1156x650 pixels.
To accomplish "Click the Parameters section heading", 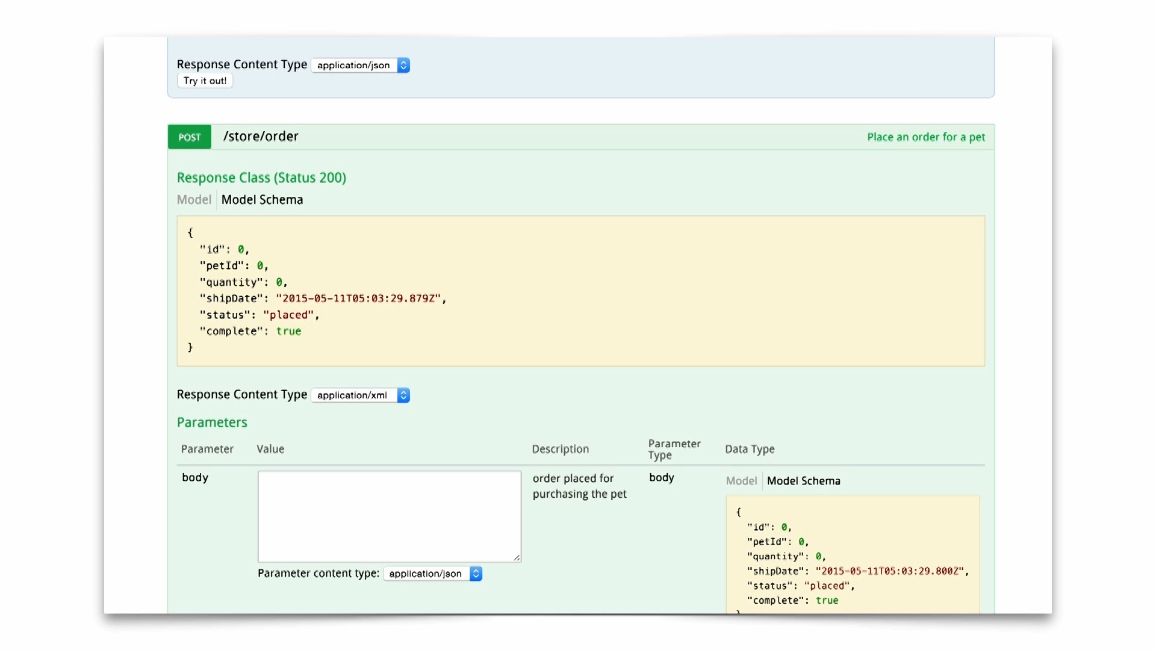I will pos(212,422).
